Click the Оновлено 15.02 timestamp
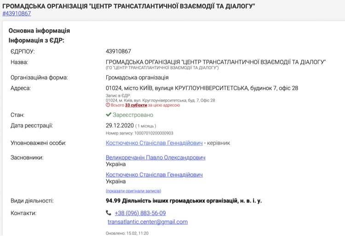Viewport: 345px width, 236px height. pyautogui.click(x=127, y=233)
